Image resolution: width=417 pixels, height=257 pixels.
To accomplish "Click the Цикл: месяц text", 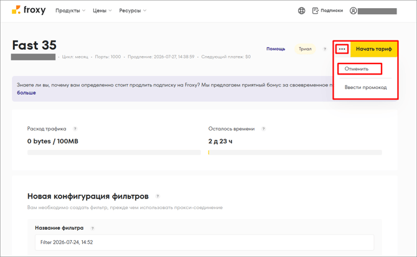I will coord(75,57).
